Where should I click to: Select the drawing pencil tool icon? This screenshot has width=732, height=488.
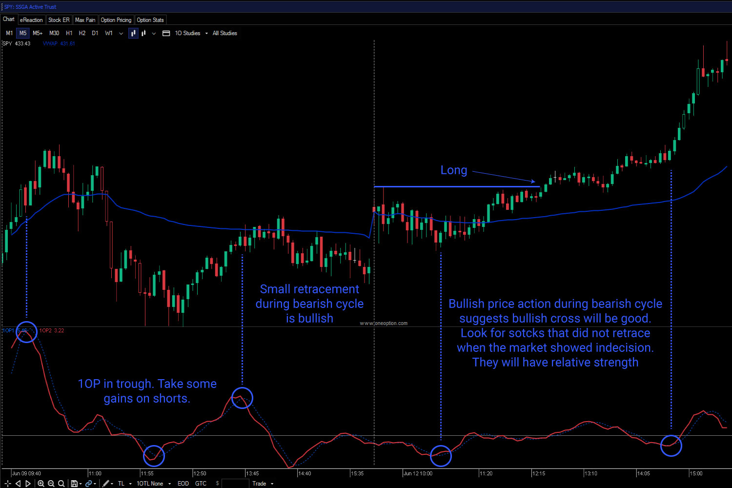pyautogui.click(x=106, y=483)
